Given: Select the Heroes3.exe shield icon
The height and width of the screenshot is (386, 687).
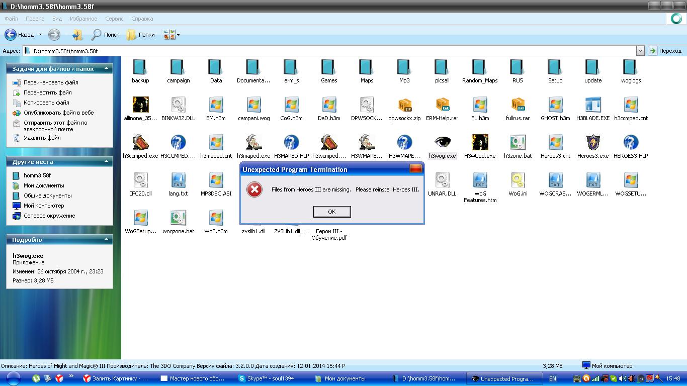Looking at the screenshot, I should (593, 142).
